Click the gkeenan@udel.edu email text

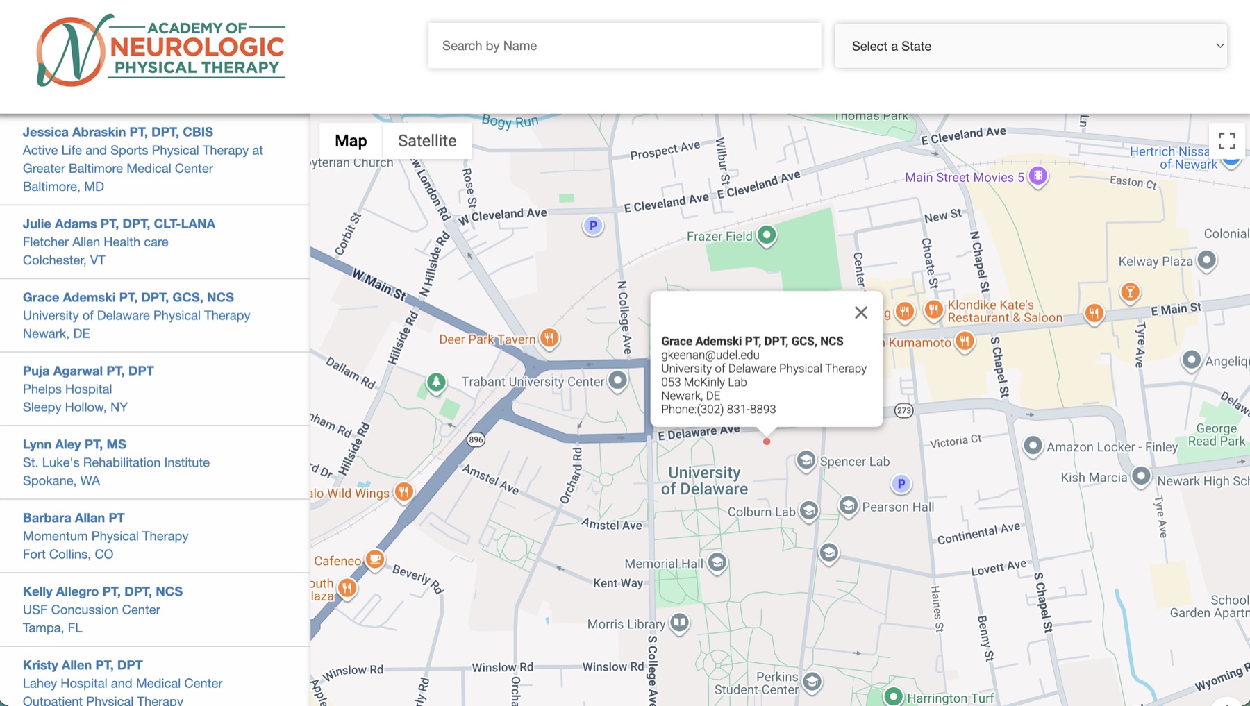click(x=710, y=355)
